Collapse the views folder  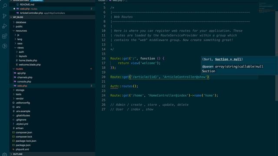click(x=15, y=48)
